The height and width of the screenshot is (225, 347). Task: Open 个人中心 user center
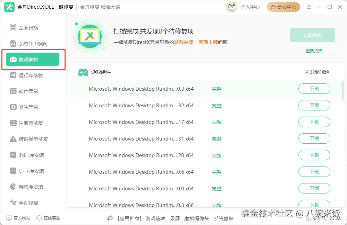(250, 7)
